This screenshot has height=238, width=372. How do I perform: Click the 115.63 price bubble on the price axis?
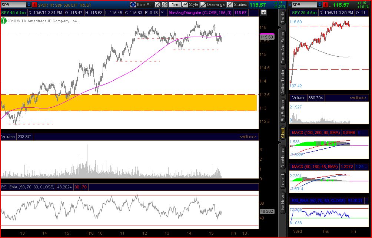pos(267,37)
